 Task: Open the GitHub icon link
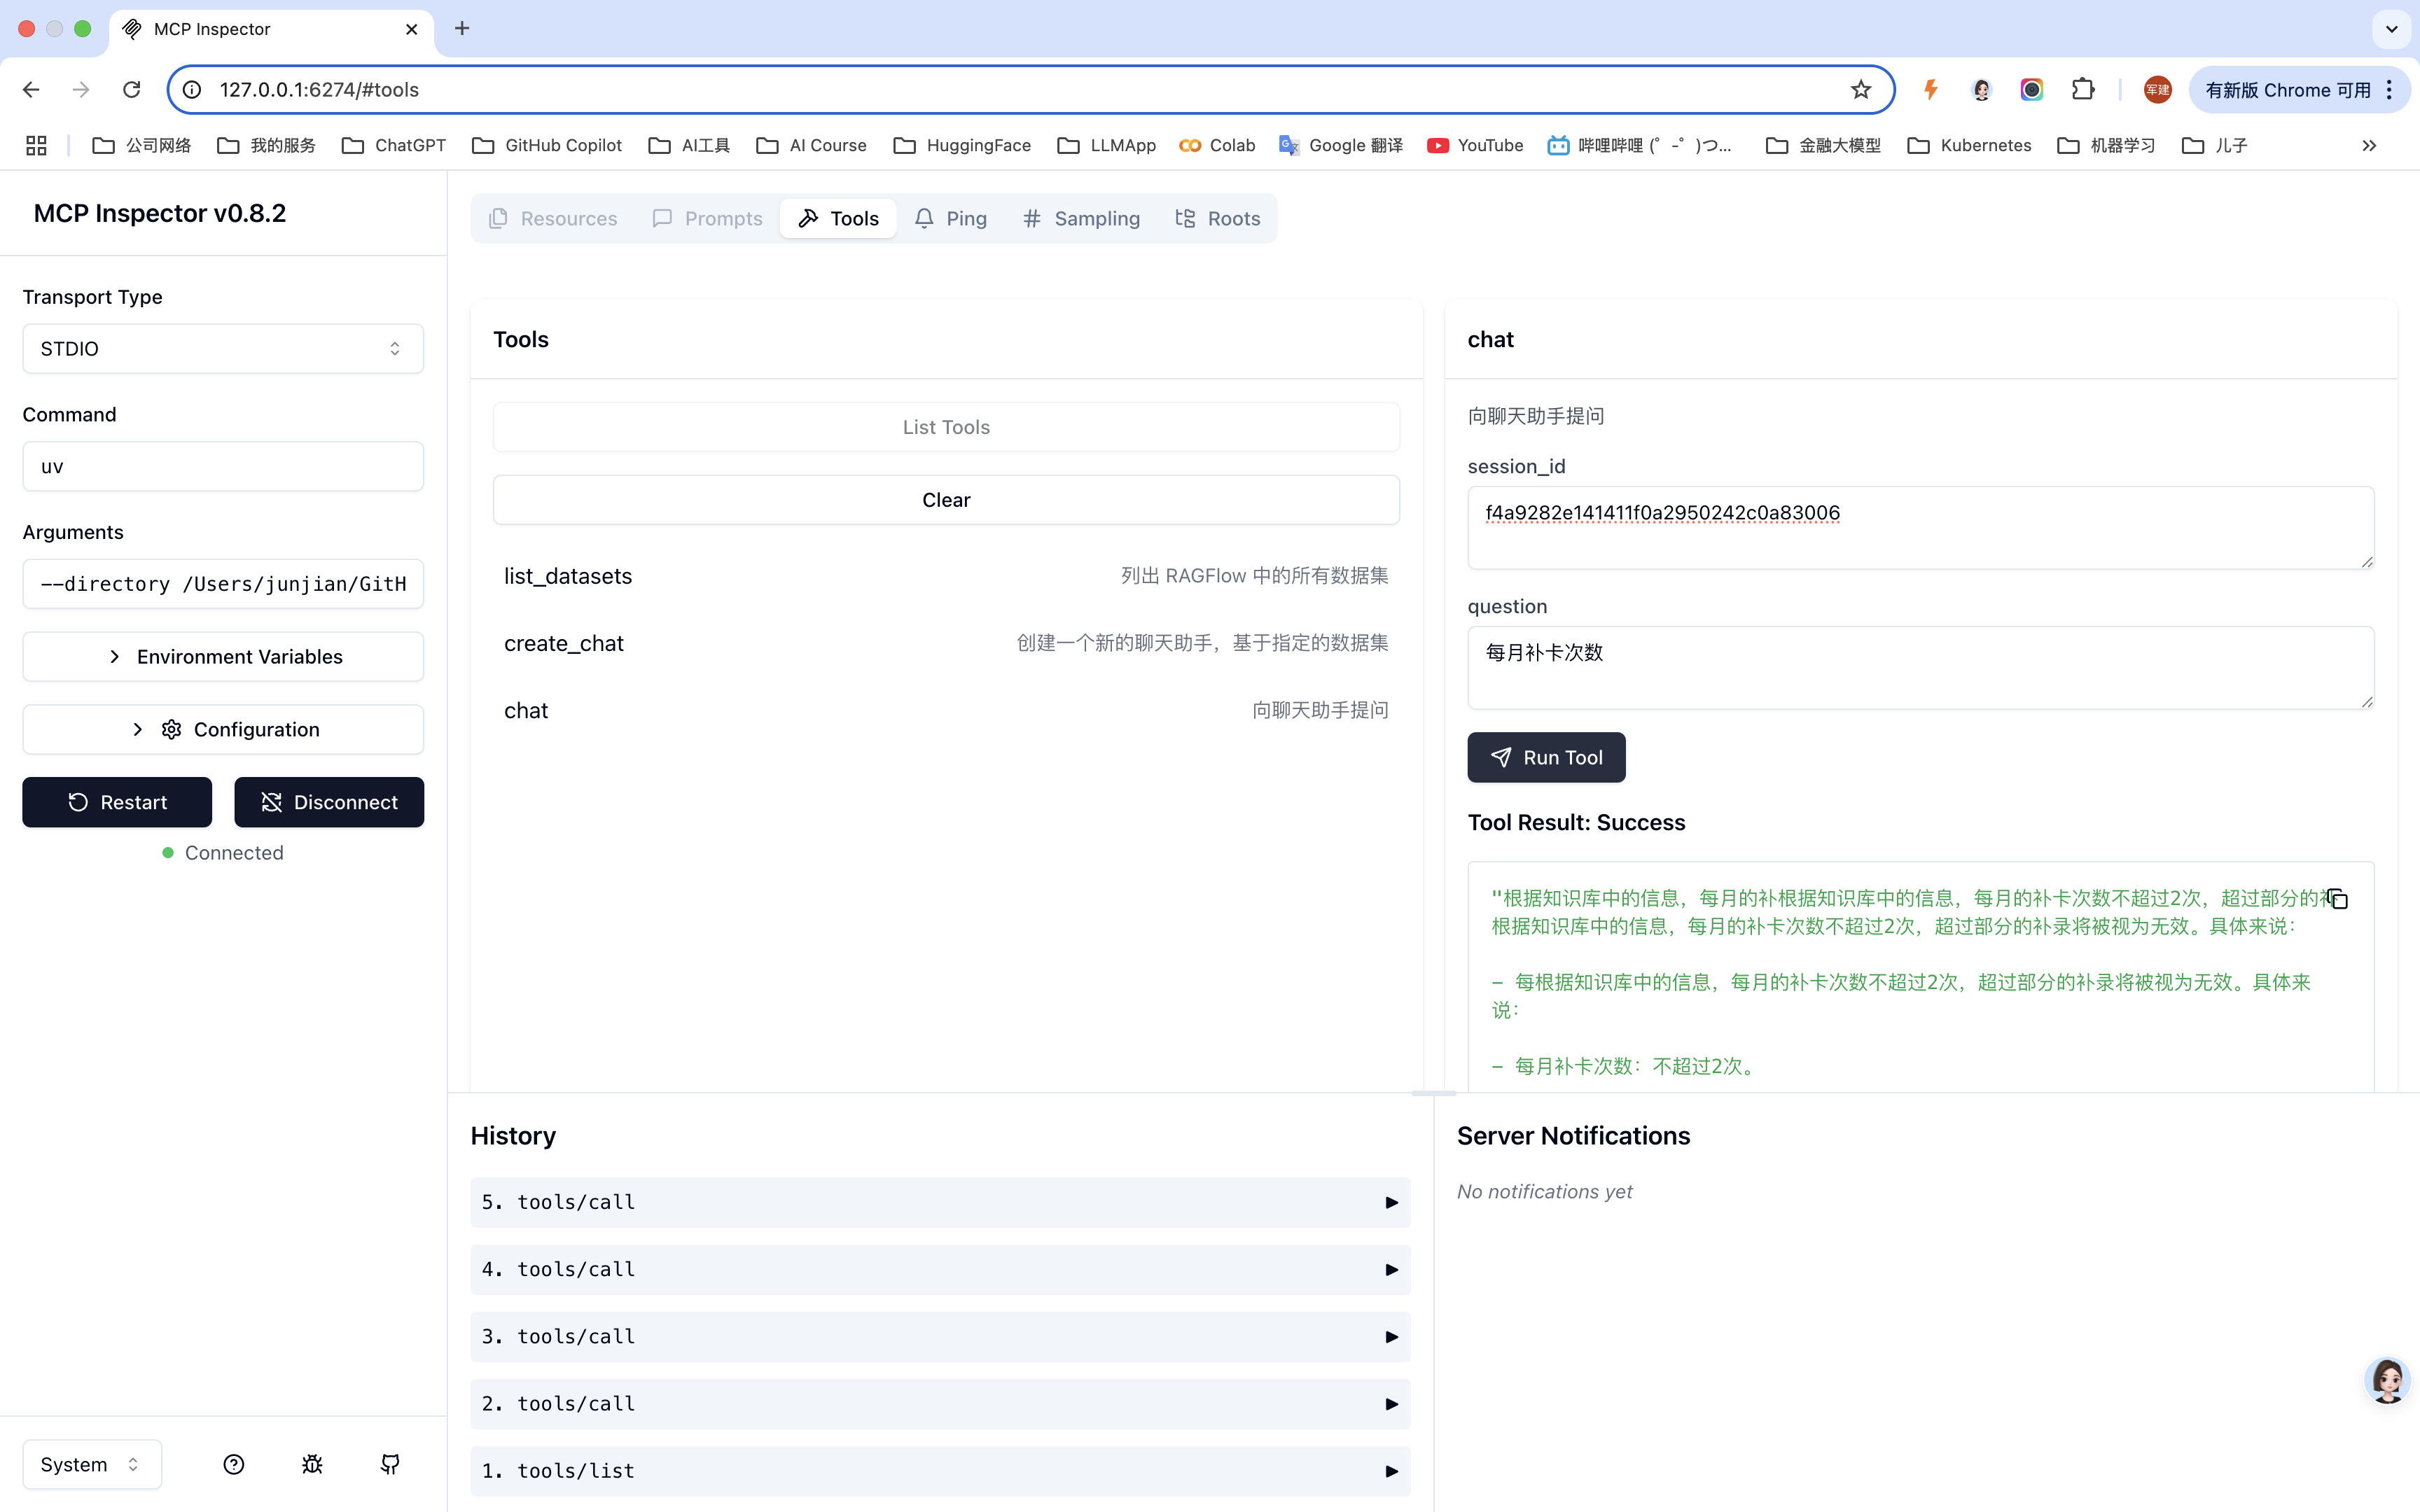(390, 1464)
